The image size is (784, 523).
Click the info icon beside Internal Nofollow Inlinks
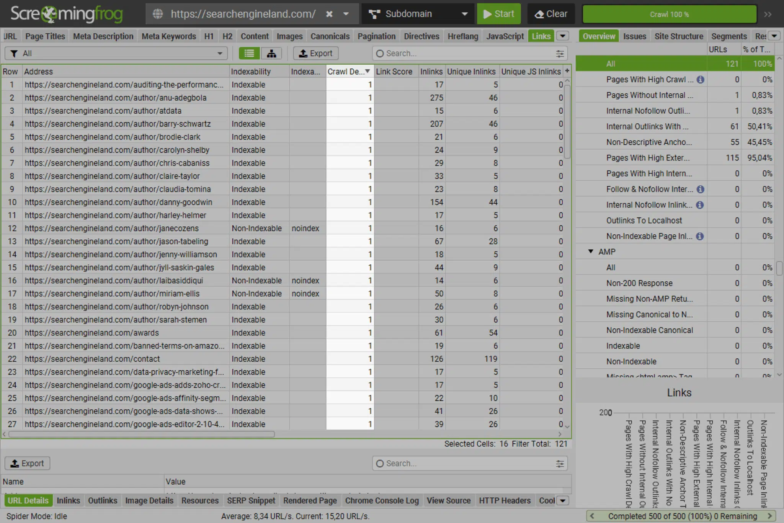pos(700,204)
